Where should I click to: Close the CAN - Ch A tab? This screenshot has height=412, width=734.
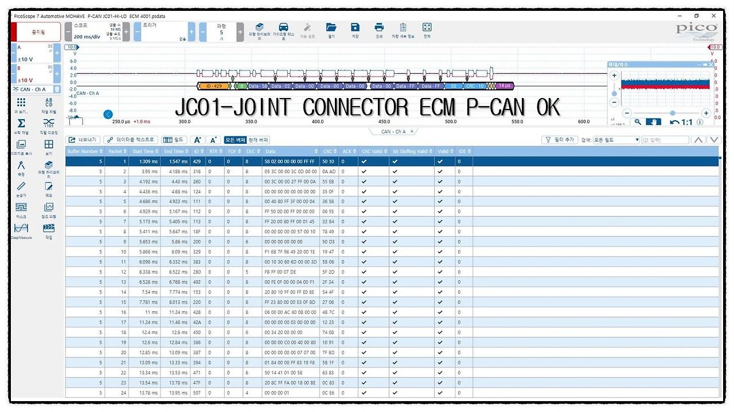(411, 131)
